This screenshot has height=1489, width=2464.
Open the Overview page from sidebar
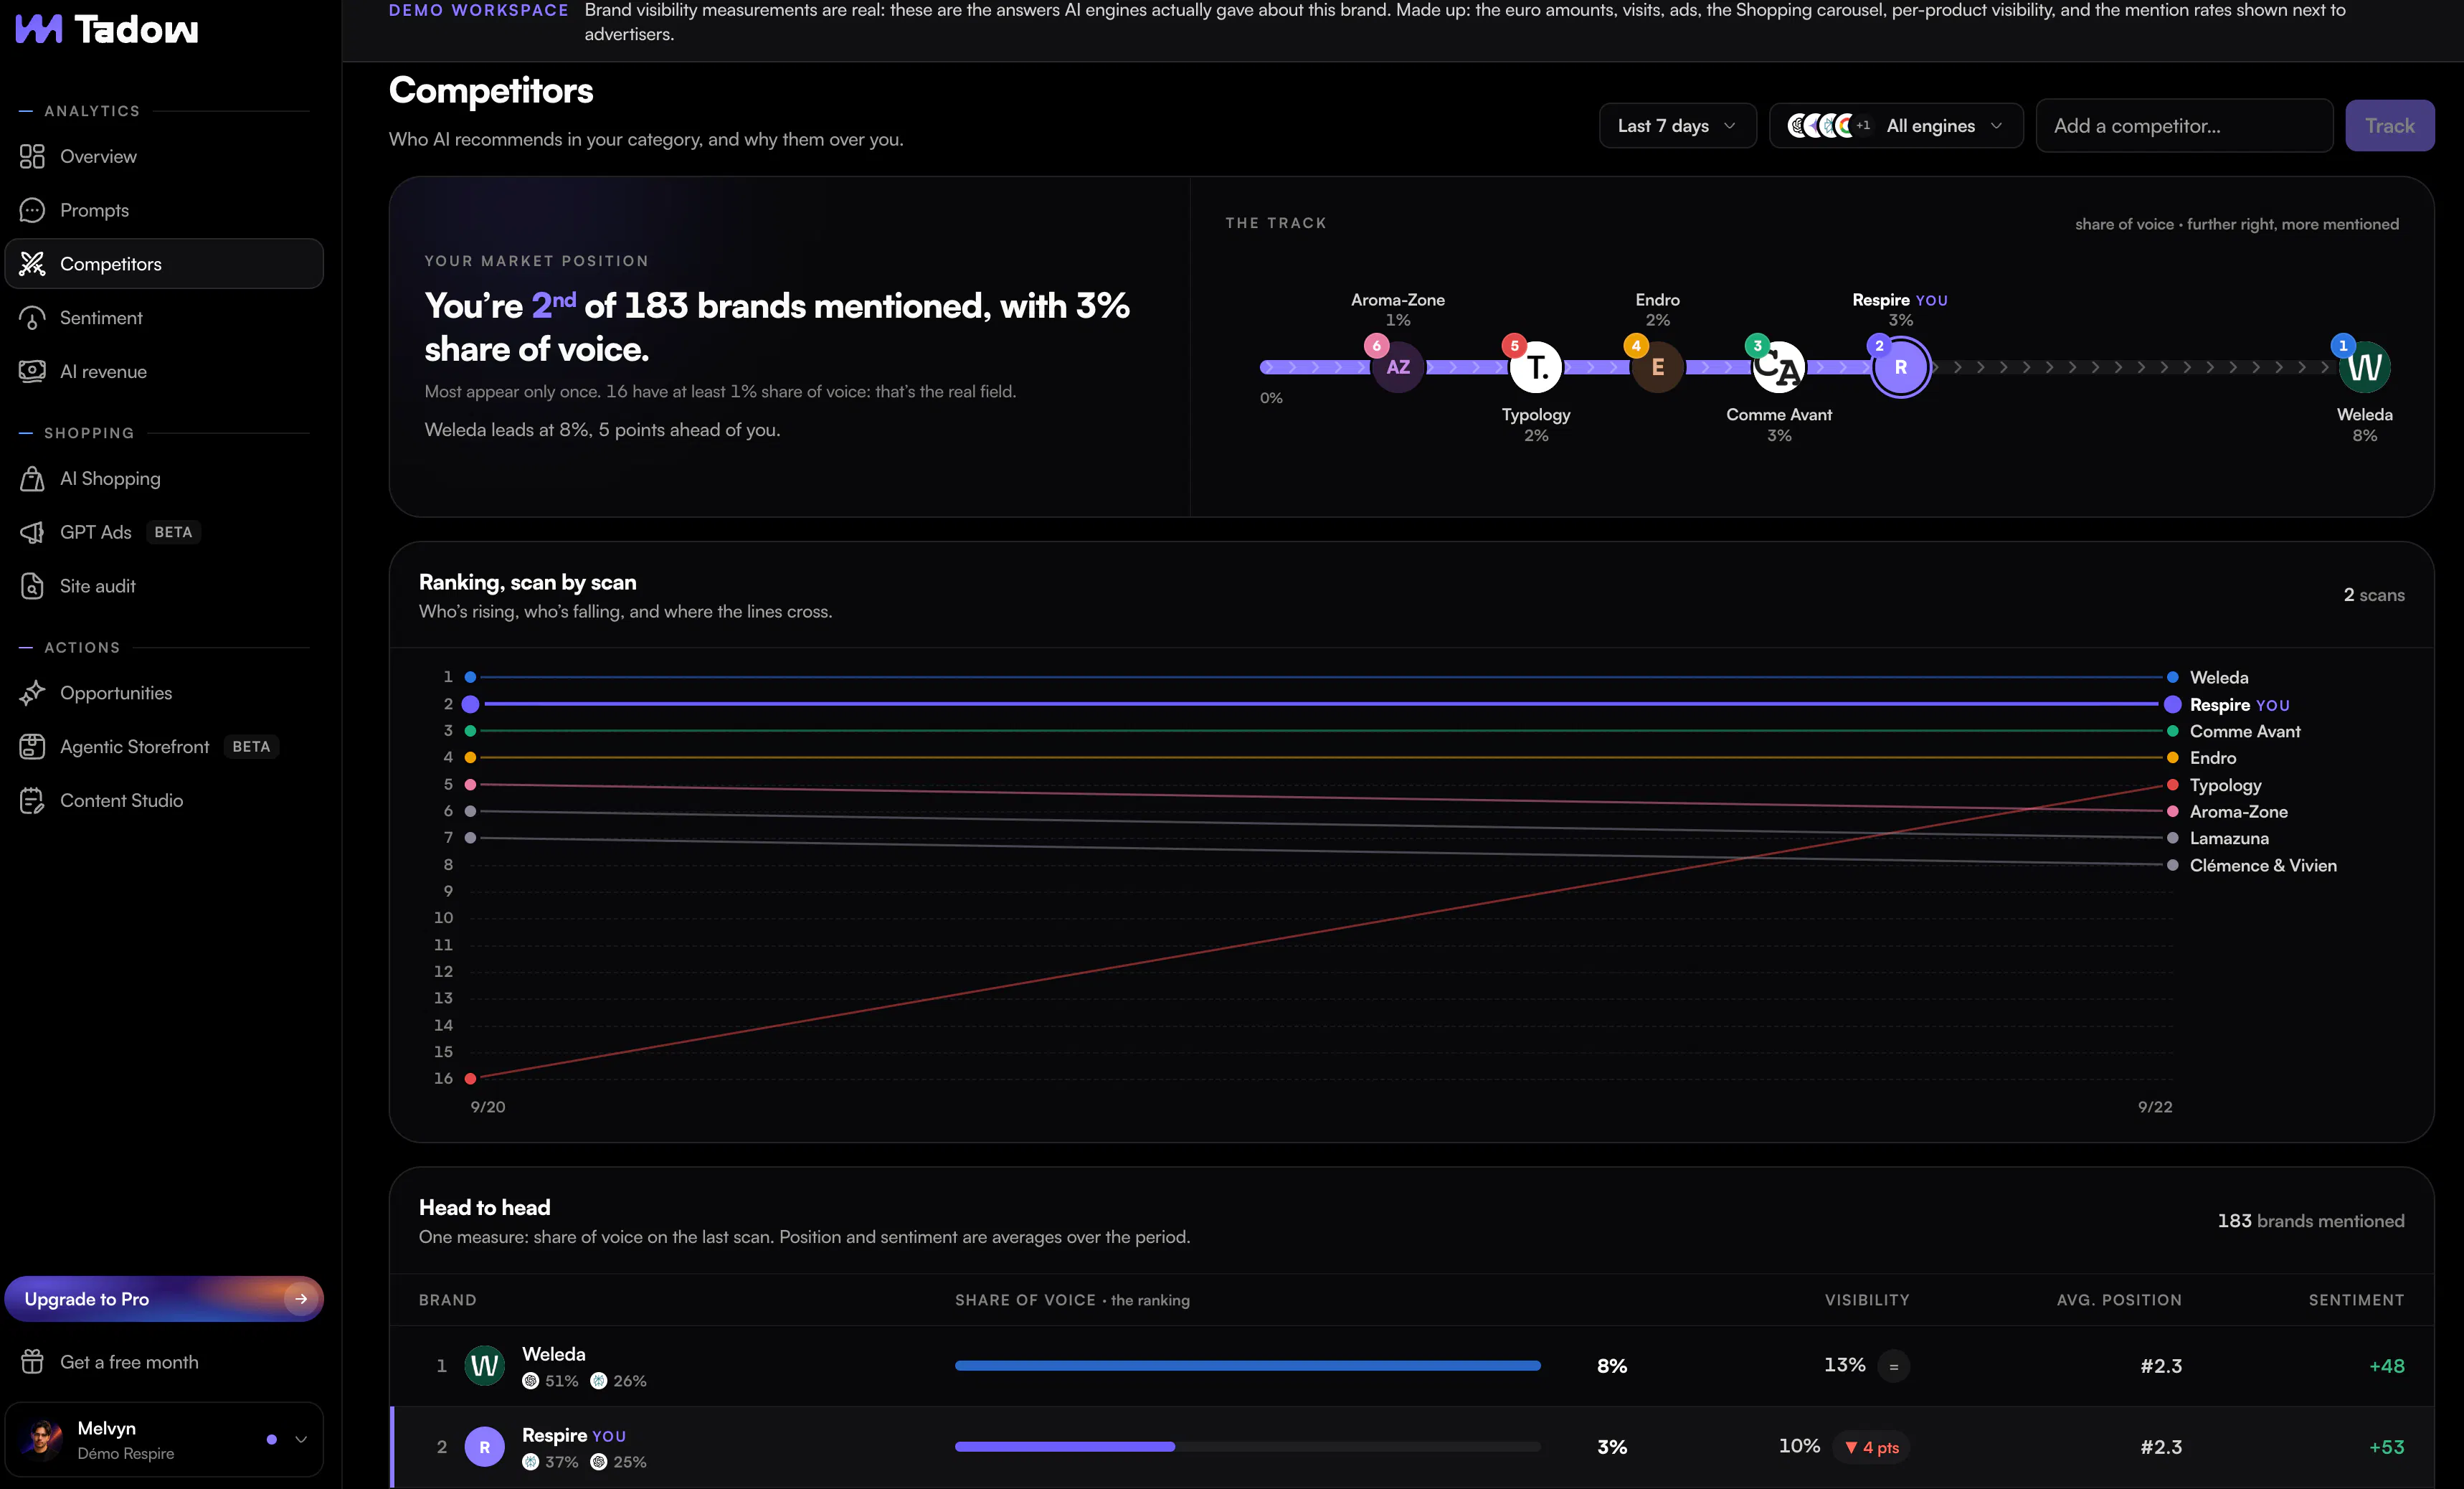click(164, 156)
